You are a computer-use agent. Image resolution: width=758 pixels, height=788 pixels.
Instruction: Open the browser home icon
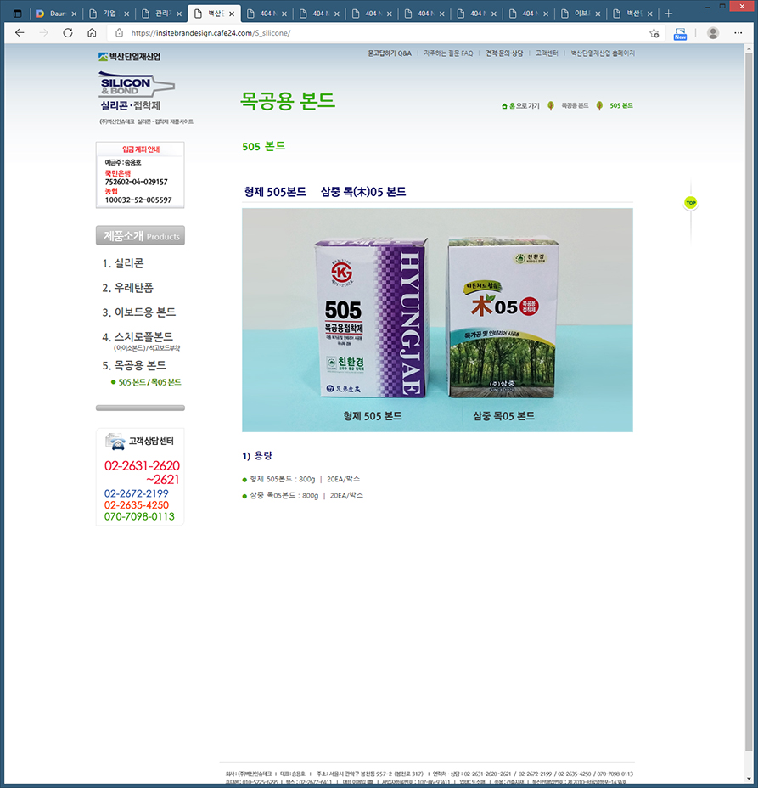click(x=92, y=33)
